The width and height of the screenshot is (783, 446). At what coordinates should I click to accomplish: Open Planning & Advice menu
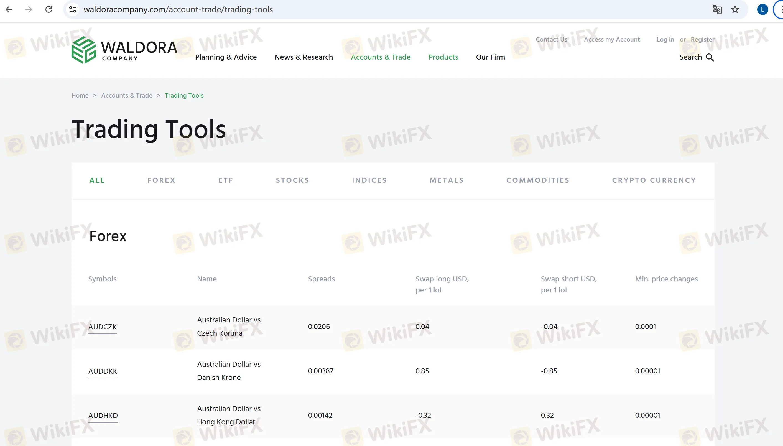[226, 57]
